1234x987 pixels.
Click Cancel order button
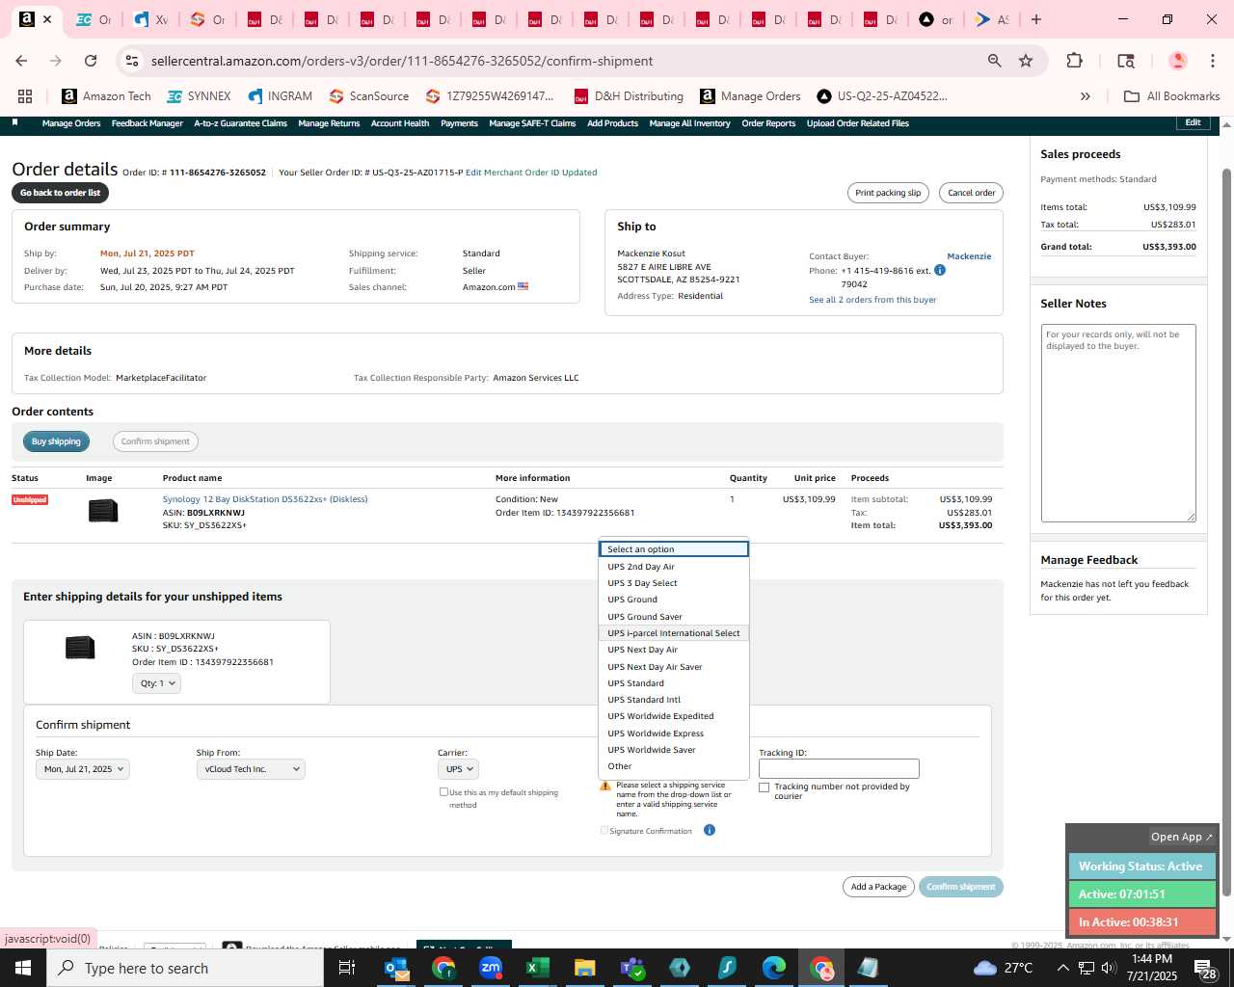point(971,193)
